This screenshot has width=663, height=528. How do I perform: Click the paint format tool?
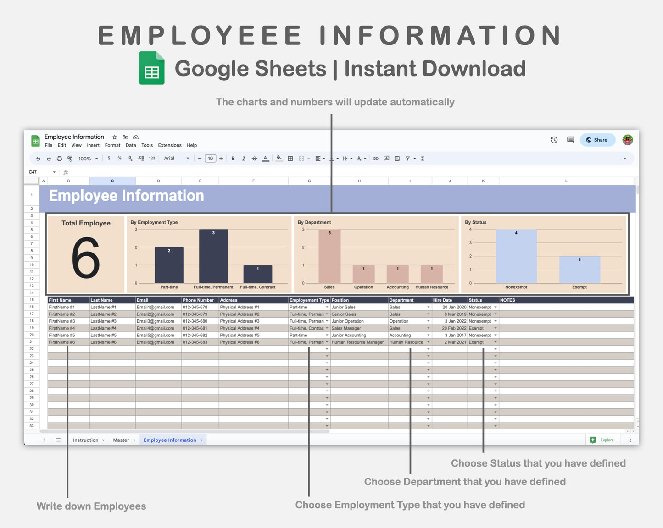pos(69,158)
